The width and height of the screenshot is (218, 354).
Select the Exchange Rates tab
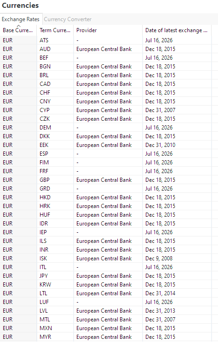(21, 19)
